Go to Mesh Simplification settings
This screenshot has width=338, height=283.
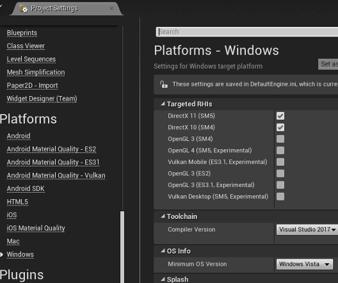(36, 72)
